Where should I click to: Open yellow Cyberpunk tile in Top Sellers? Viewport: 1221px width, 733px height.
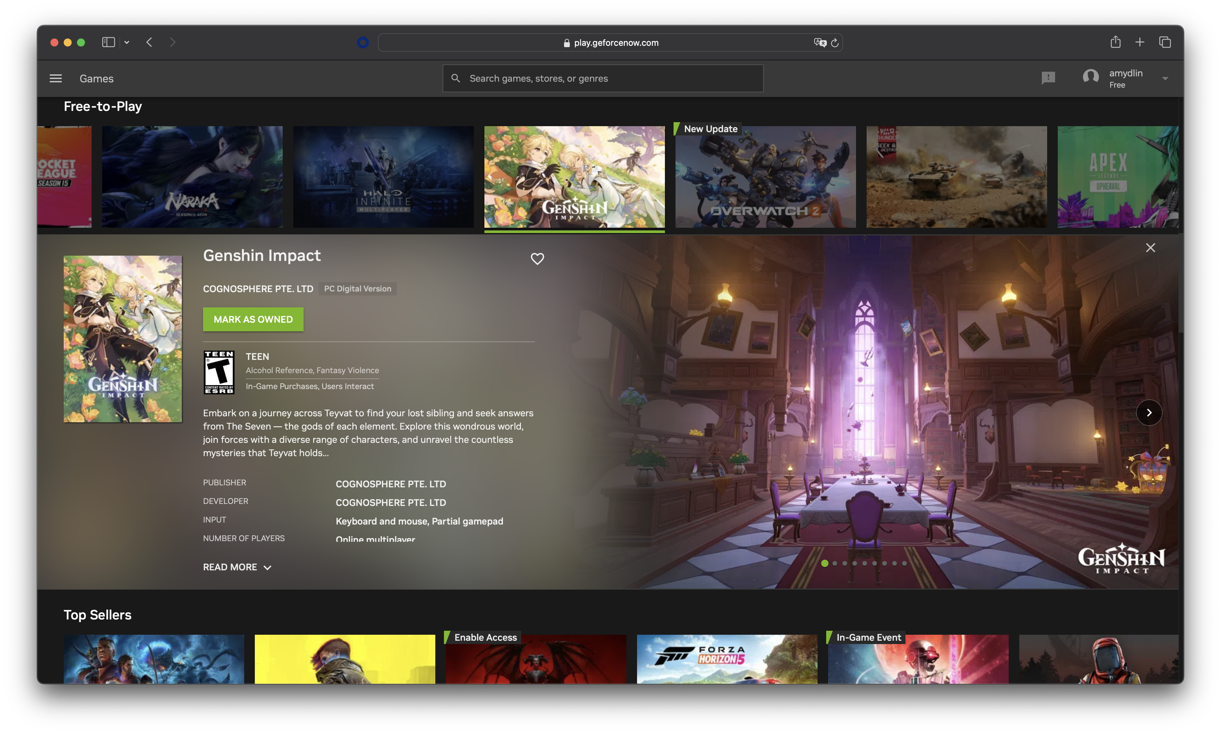coord(344,659)
